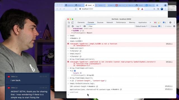Open the Sources tab
The width and height of the screenshot is (179, 100).
[x=100, y=22]
